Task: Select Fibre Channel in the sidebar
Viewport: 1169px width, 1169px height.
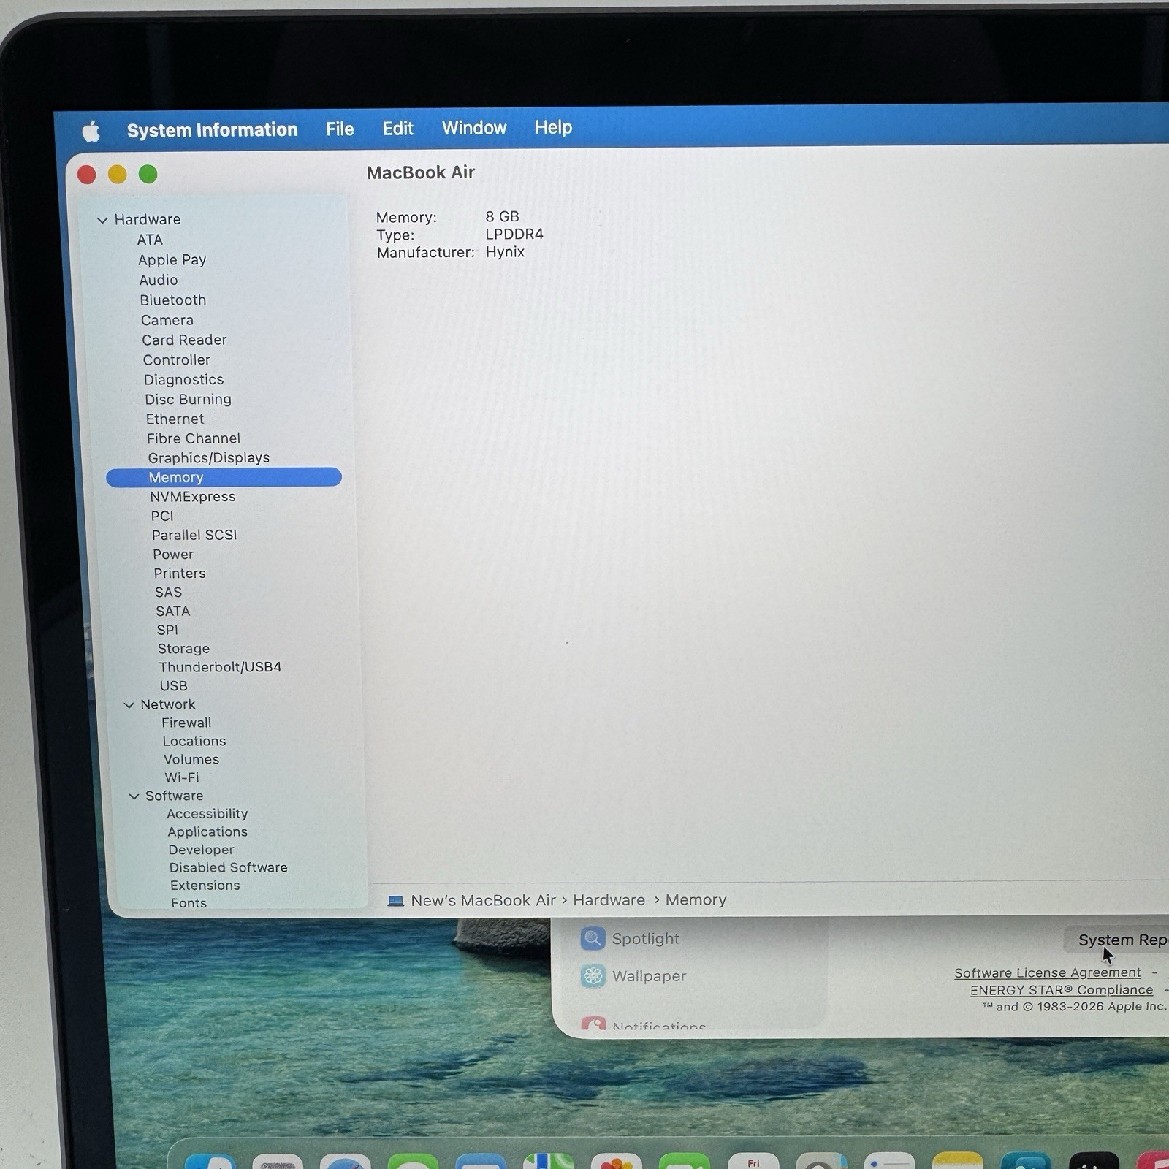Action: click(194, 438)
